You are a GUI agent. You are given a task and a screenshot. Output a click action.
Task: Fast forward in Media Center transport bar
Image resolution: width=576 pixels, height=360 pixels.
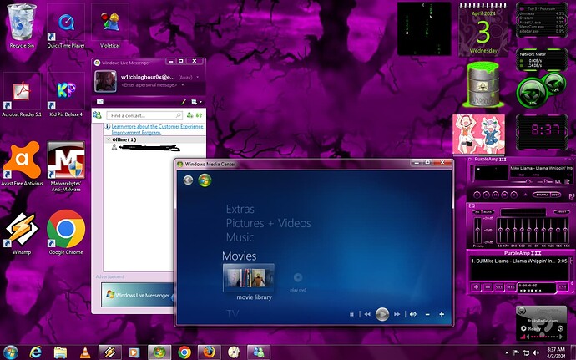point(397,314)
